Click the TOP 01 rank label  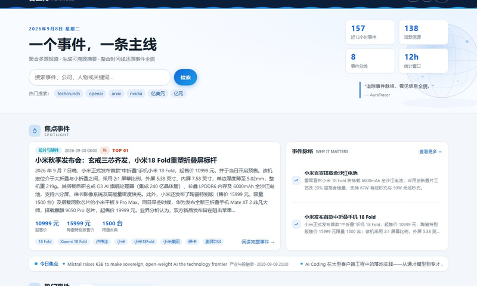(x=120, y=150)
